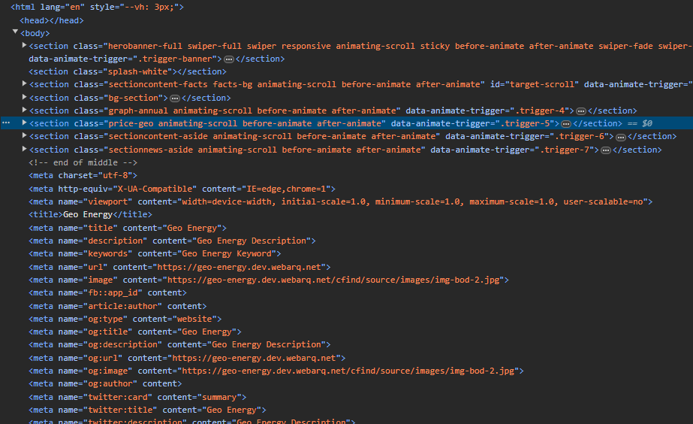Click the ellipsis badge in sectionnews-aside section
Screen dimensions: 693x424
click(x=604, y=150)
